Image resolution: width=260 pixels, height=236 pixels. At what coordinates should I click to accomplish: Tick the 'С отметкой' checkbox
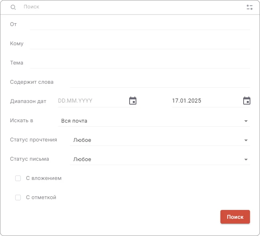[18, 198]
